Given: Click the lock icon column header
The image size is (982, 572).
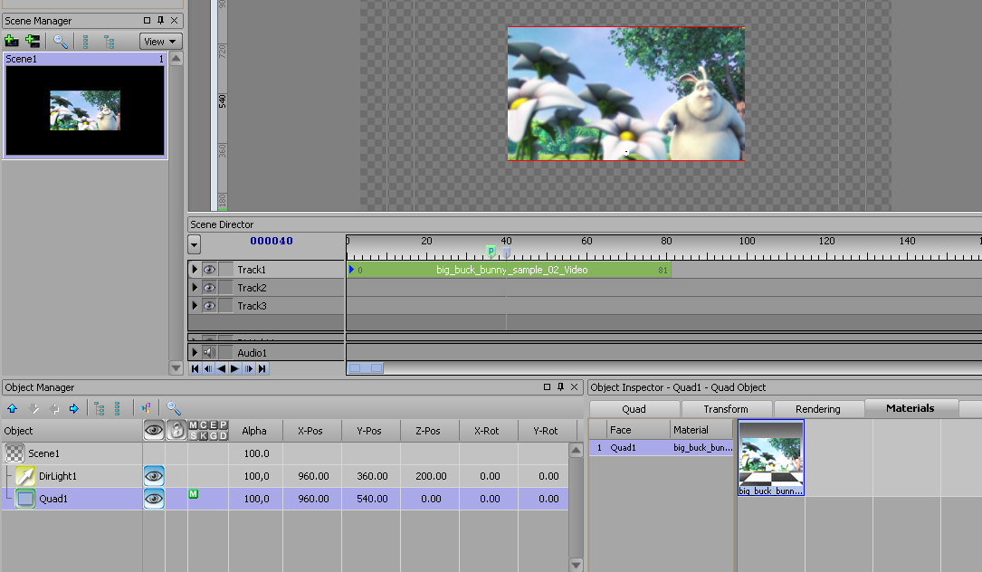Looking at the screenshot, I should pyautogui.click(x=176, y=431).
